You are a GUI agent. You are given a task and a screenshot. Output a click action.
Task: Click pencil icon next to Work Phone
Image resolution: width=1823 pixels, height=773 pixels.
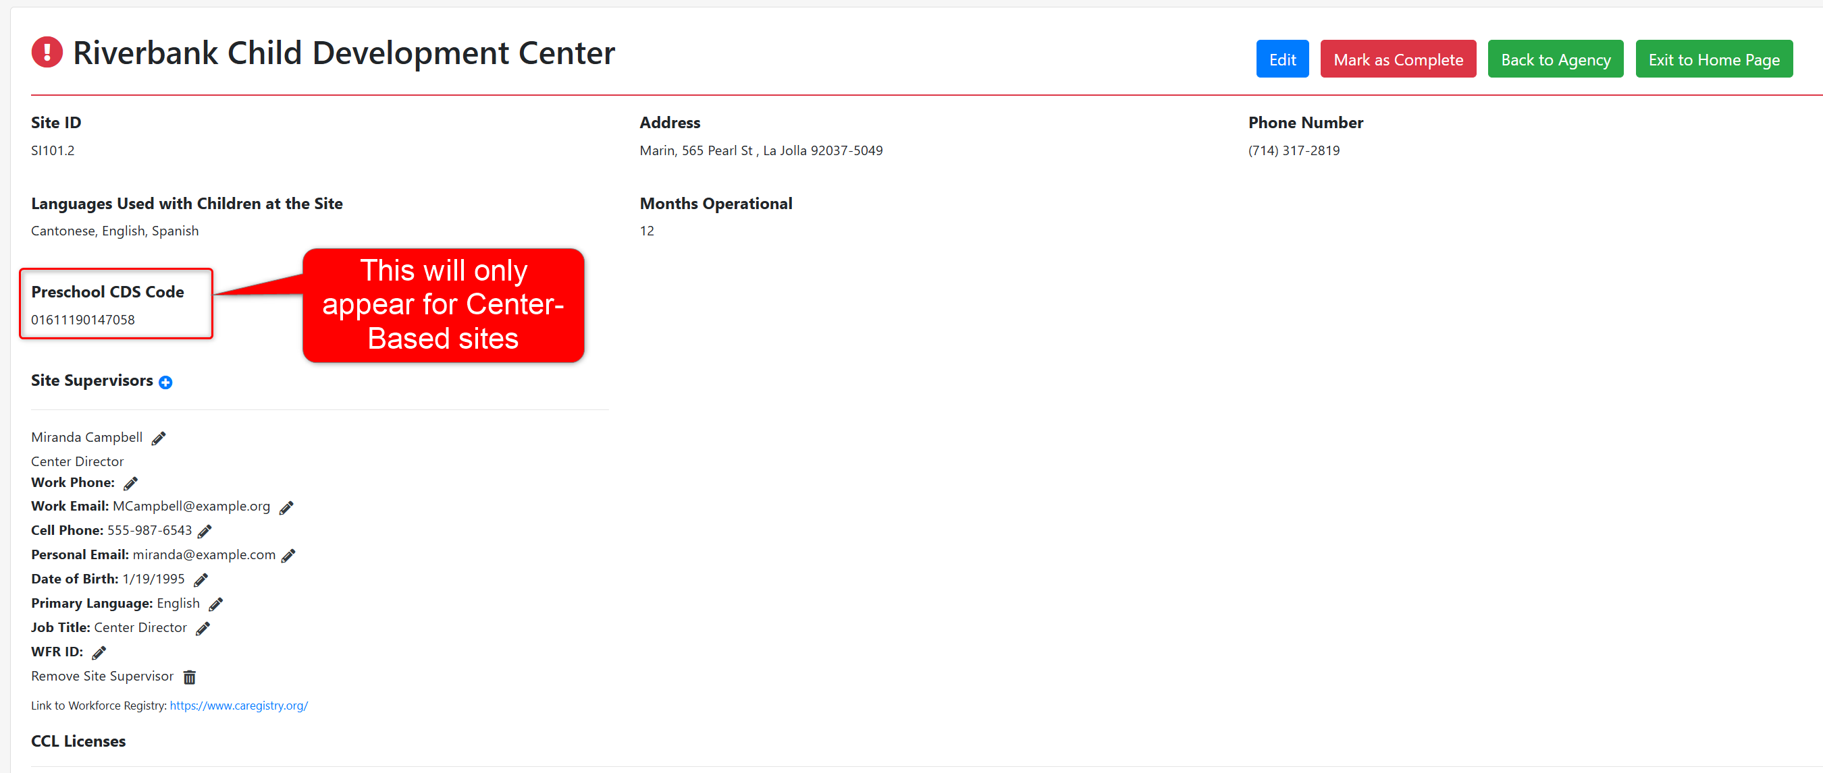click(x=130, y=484)
